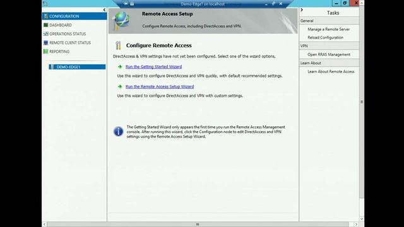Image resolution: width=404 pixels, height=227 pixels.
Task: Click the horizontal scrollbar left arrow
Action: coord(44,224)
